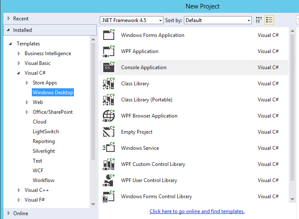Open online templates link
Viewport: 299px width, 219px height.
point(197,211)
